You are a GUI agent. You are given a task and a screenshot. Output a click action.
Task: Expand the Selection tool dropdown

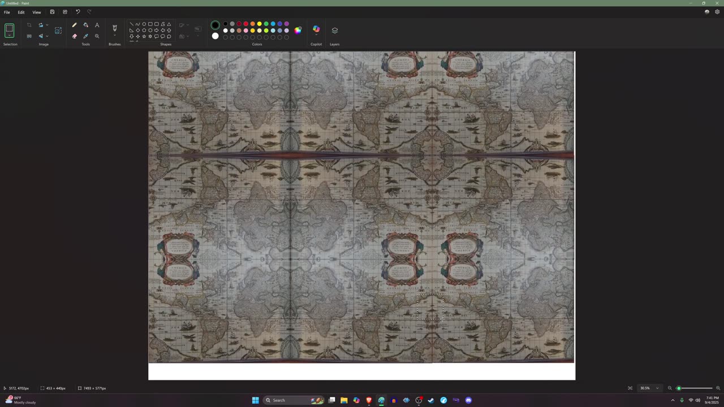(9, 36)
